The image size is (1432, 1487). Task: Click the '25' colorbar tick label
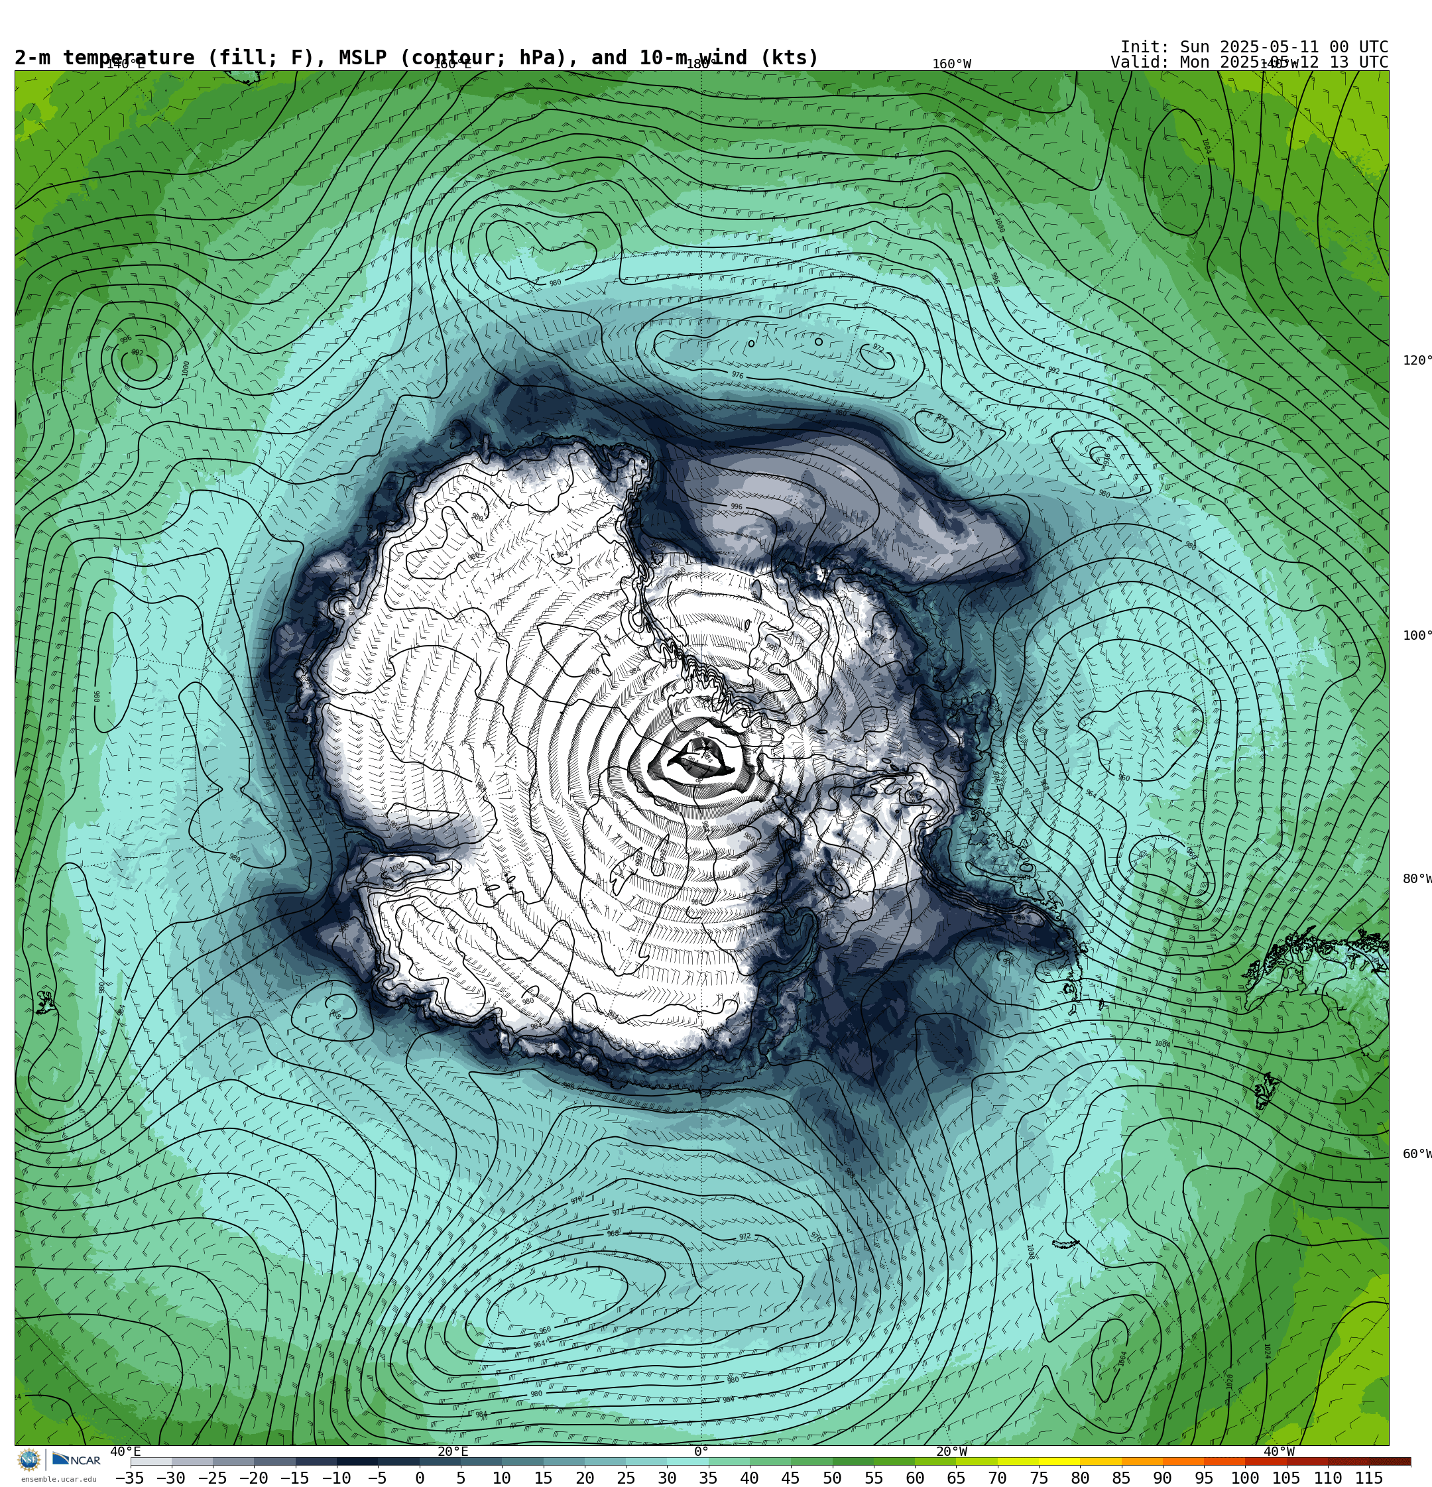[x=626, y=1478]
